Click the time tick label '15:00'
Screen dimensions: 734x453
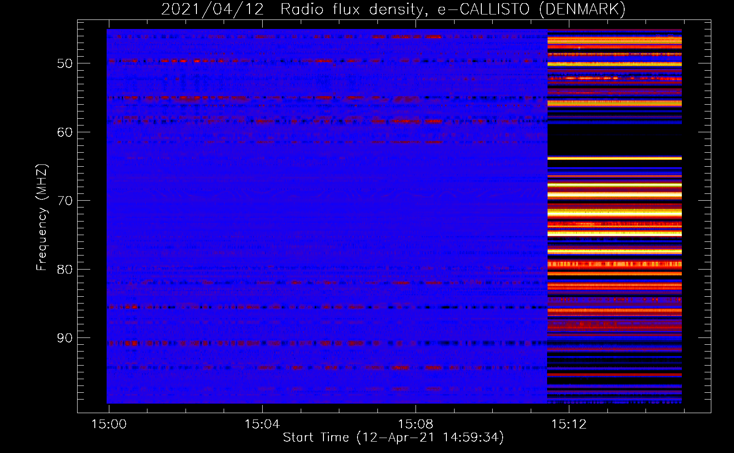(109, 424)
